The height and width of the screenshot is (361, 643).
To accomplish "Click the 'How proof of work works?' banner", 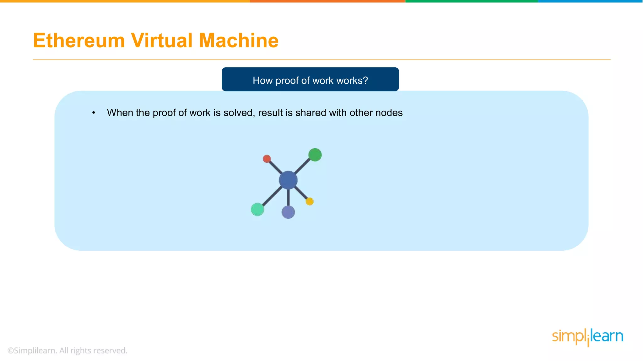I will (310, 79).
